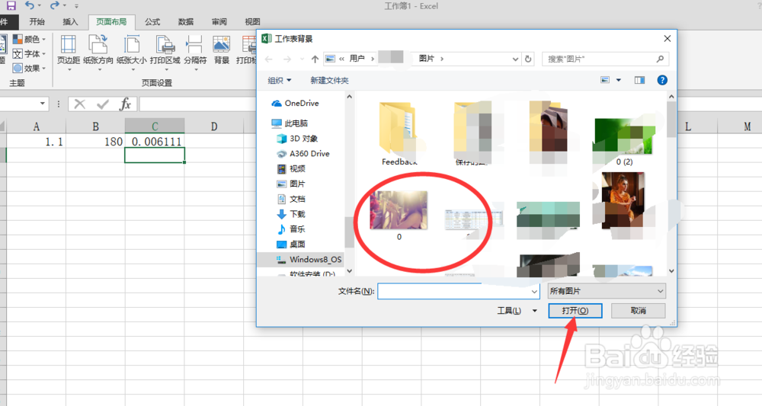Switch to the 审阅 ribbon tab

(219, 22)
